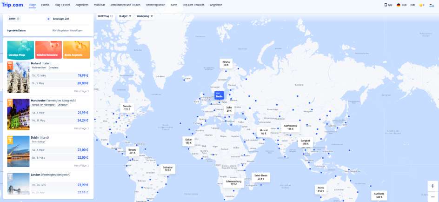Click the Rückflugdatum hinzufügen field
Viewport: 439px width, 202px height.
click(x=67, y=30)
